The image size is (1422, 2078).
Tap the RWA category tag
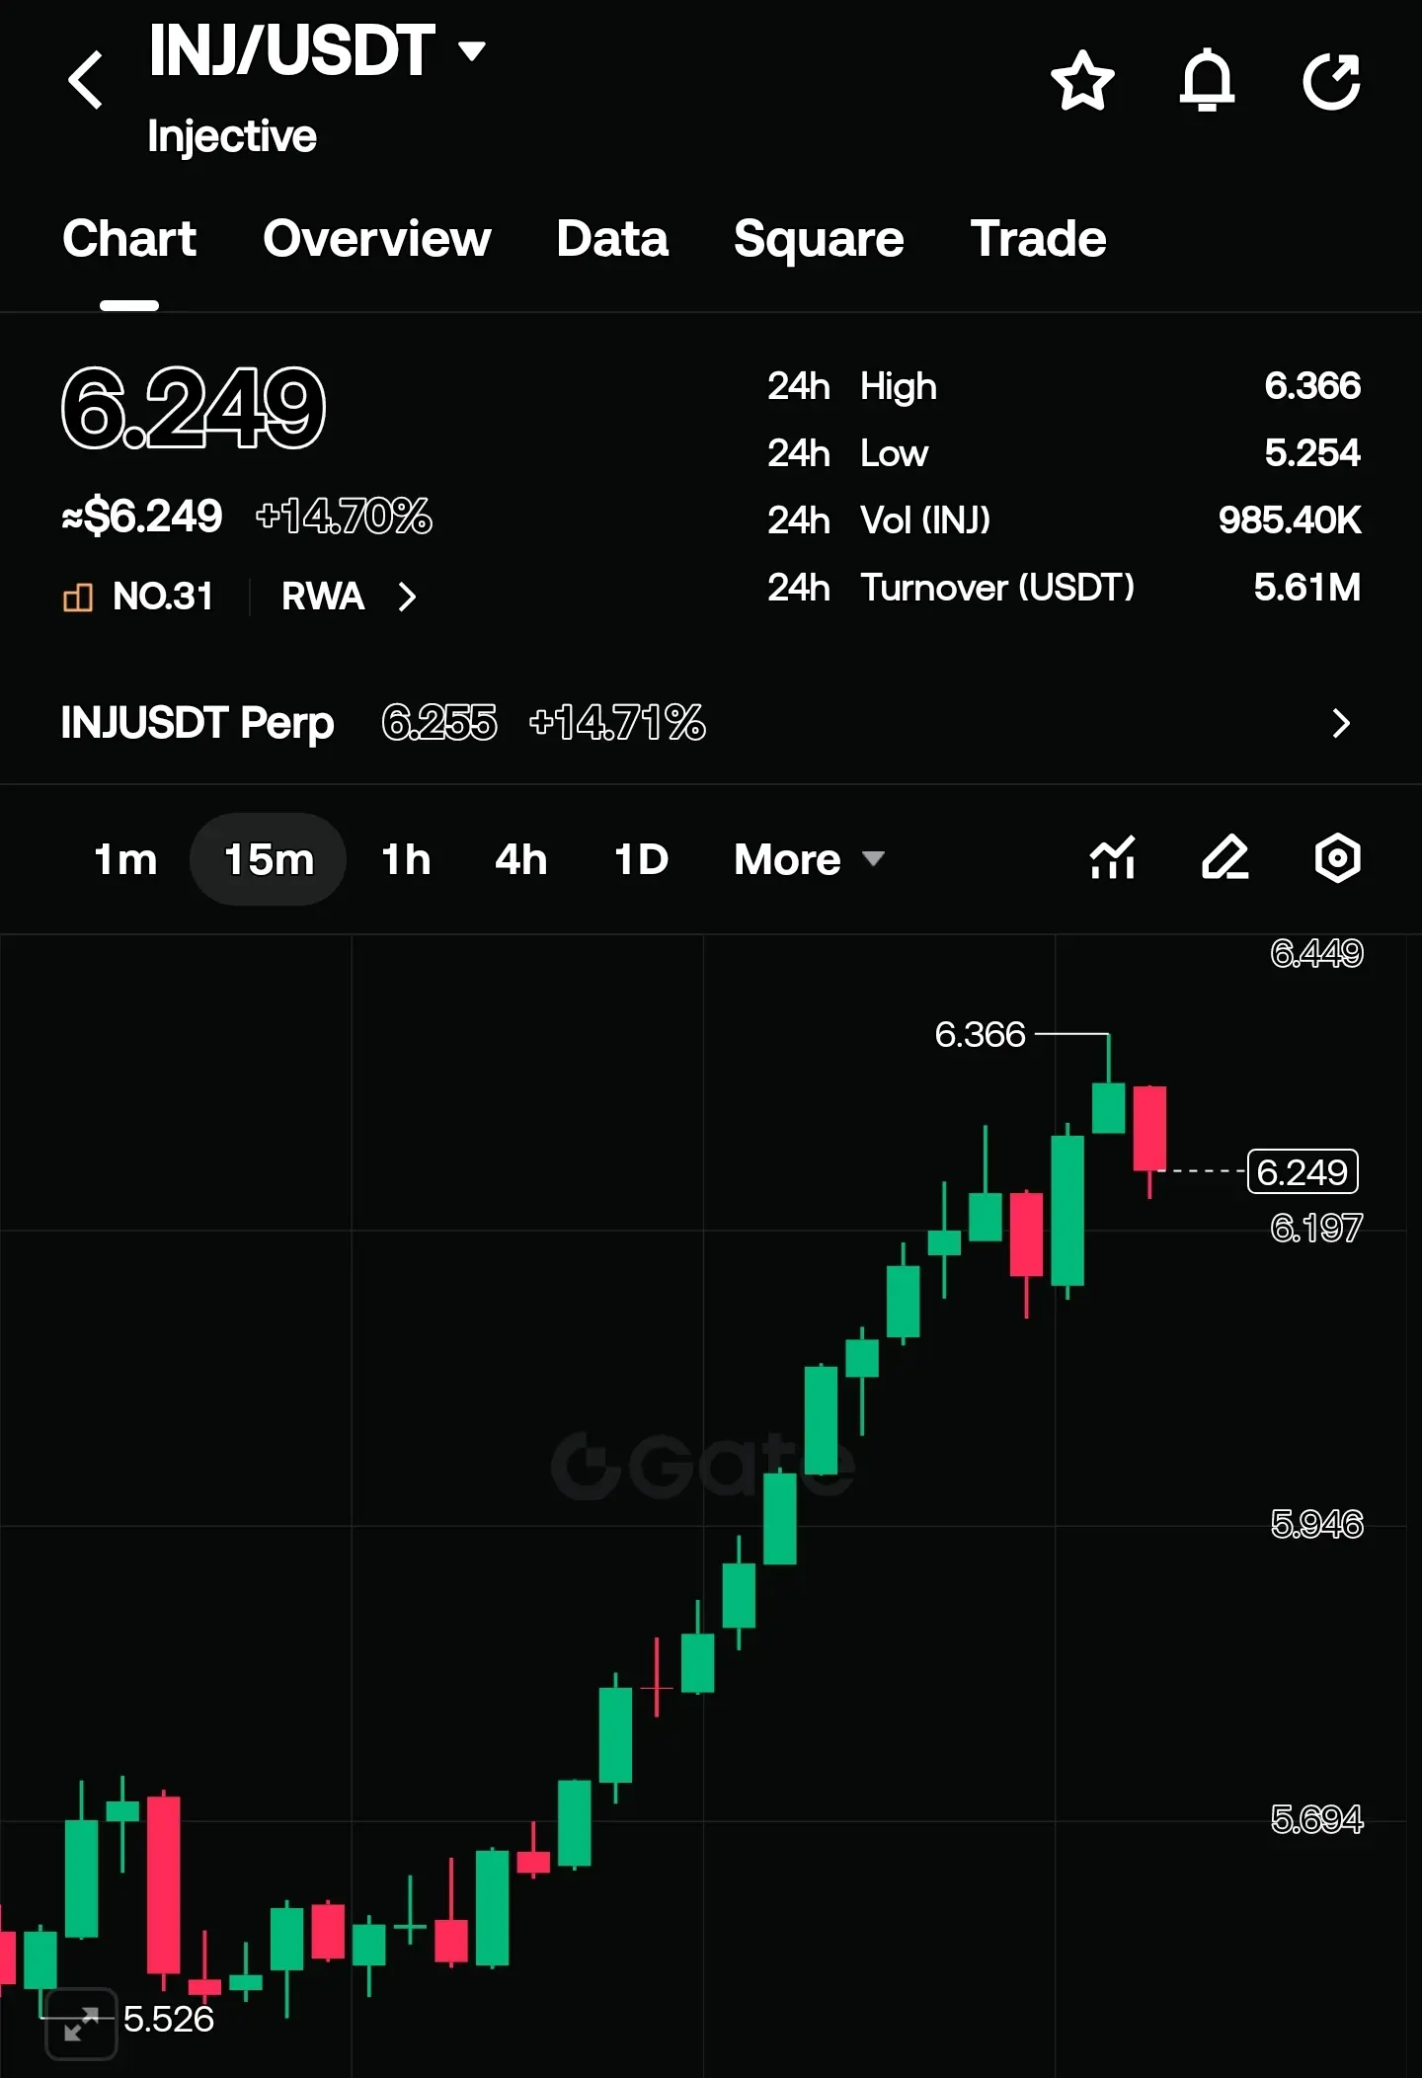click(x=323, y=597)
